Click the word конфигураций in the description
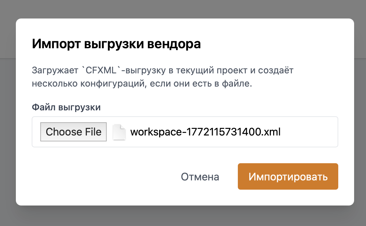 [x=112, y=84]
